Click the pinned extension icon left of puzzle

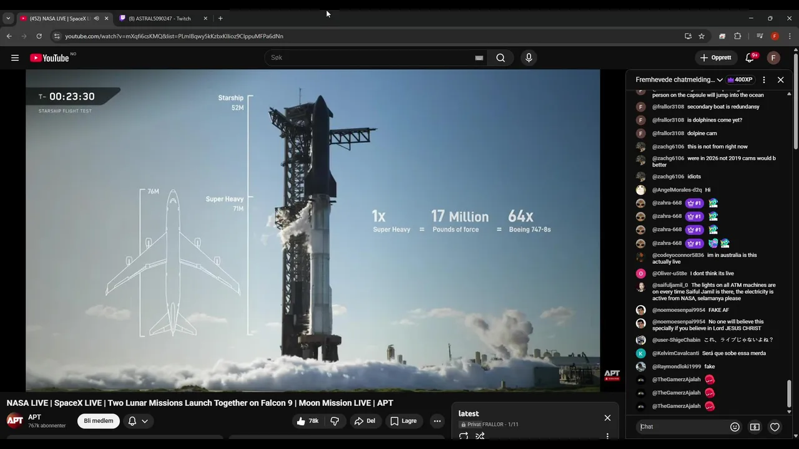[x=722, y=36]
